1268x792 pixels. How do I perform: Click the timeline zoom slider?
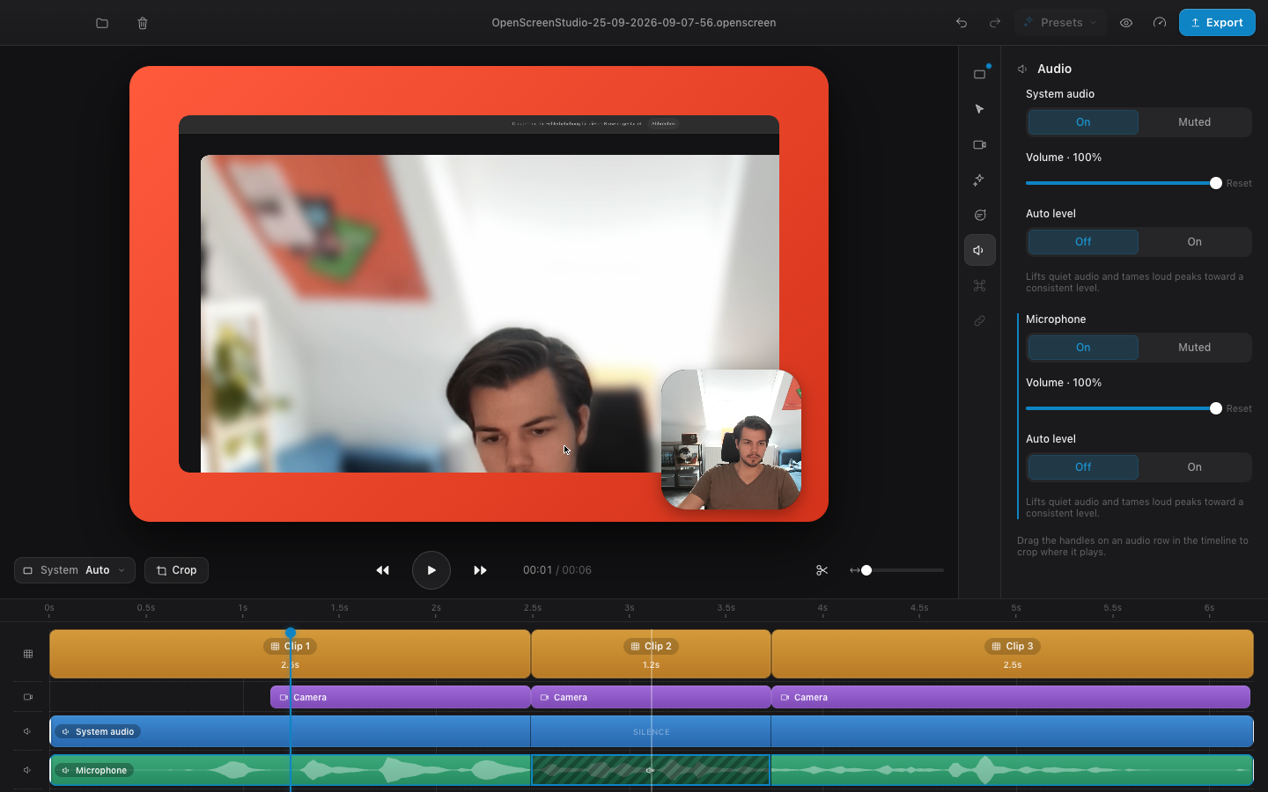tap(903, 570)
